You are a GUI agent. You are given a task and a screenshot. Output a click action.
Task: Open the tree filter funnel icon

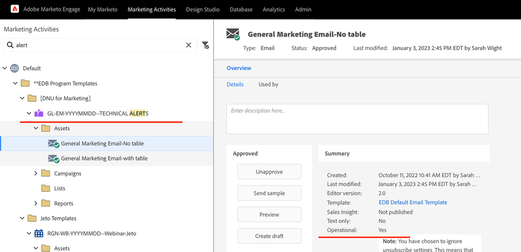(205, 45)
